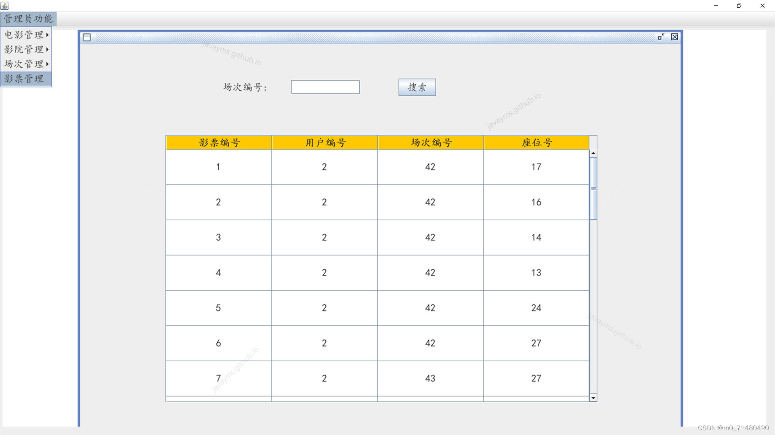
Task: Click the internal frame system menu icon
Action: pyautogui.click(x=87, y=37)
